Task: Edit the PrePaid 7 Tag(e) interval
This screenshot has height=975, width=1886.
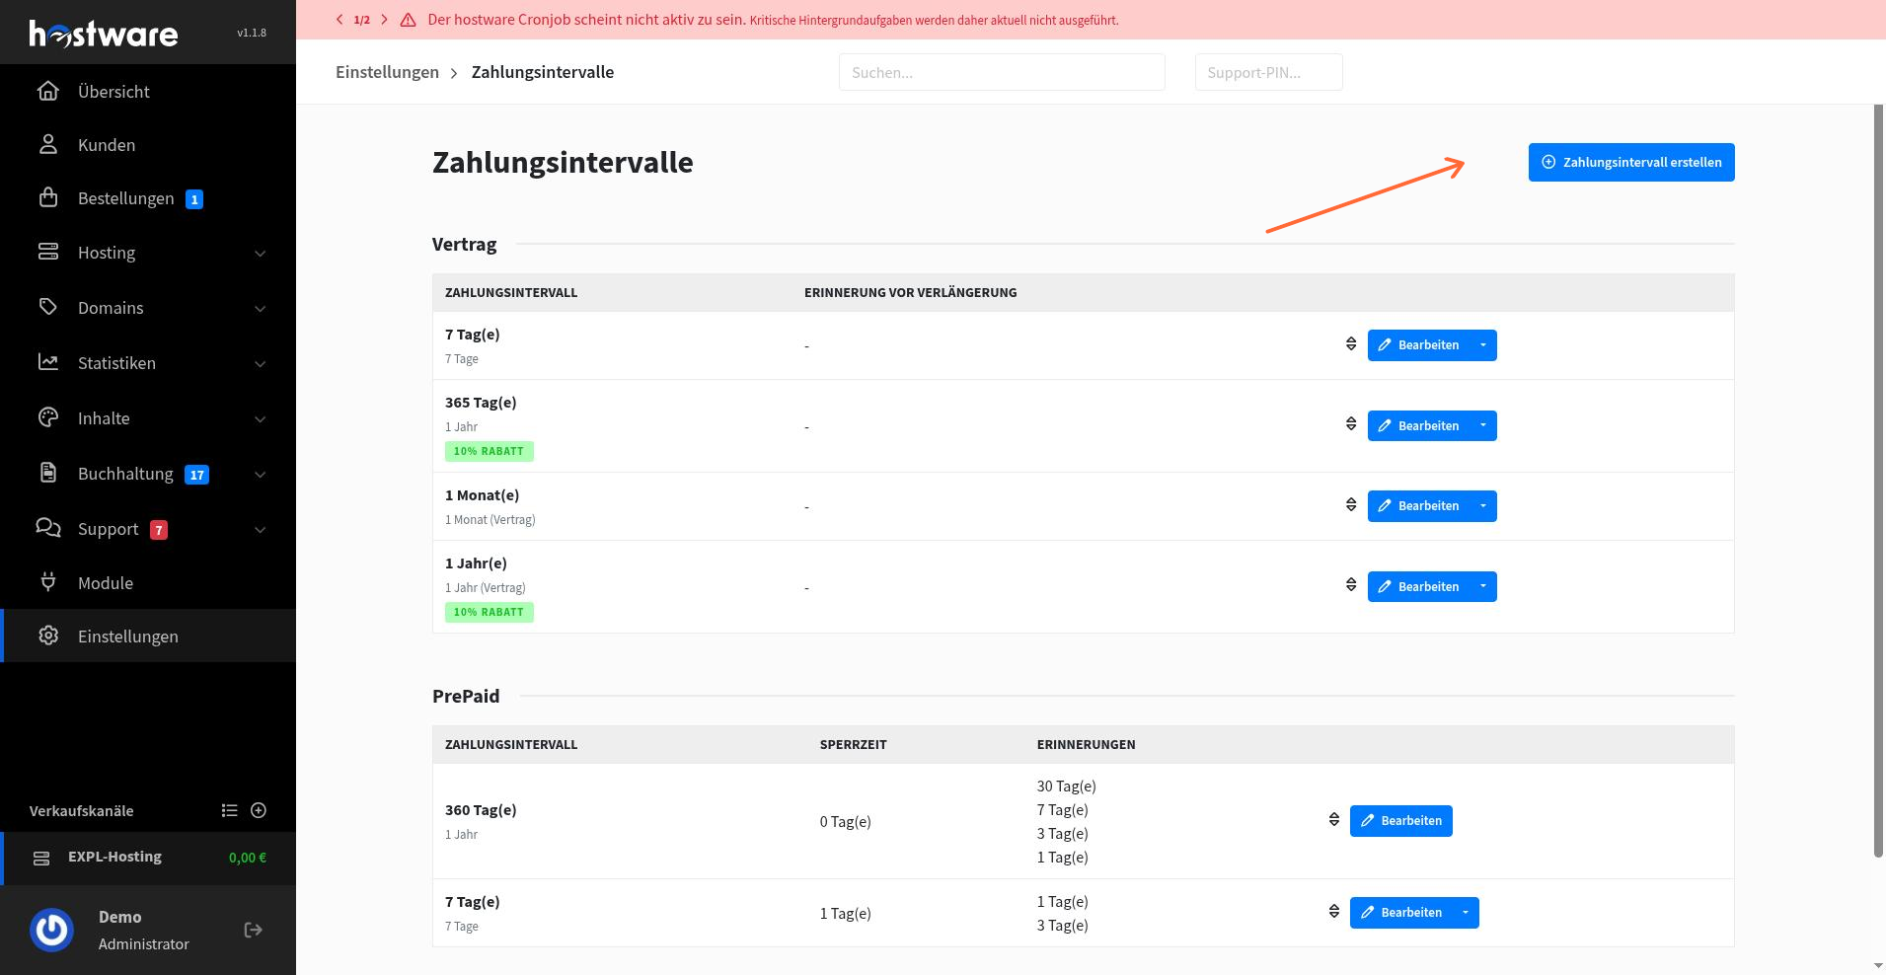Action: pyautogui.click(x=1401, y=913)
